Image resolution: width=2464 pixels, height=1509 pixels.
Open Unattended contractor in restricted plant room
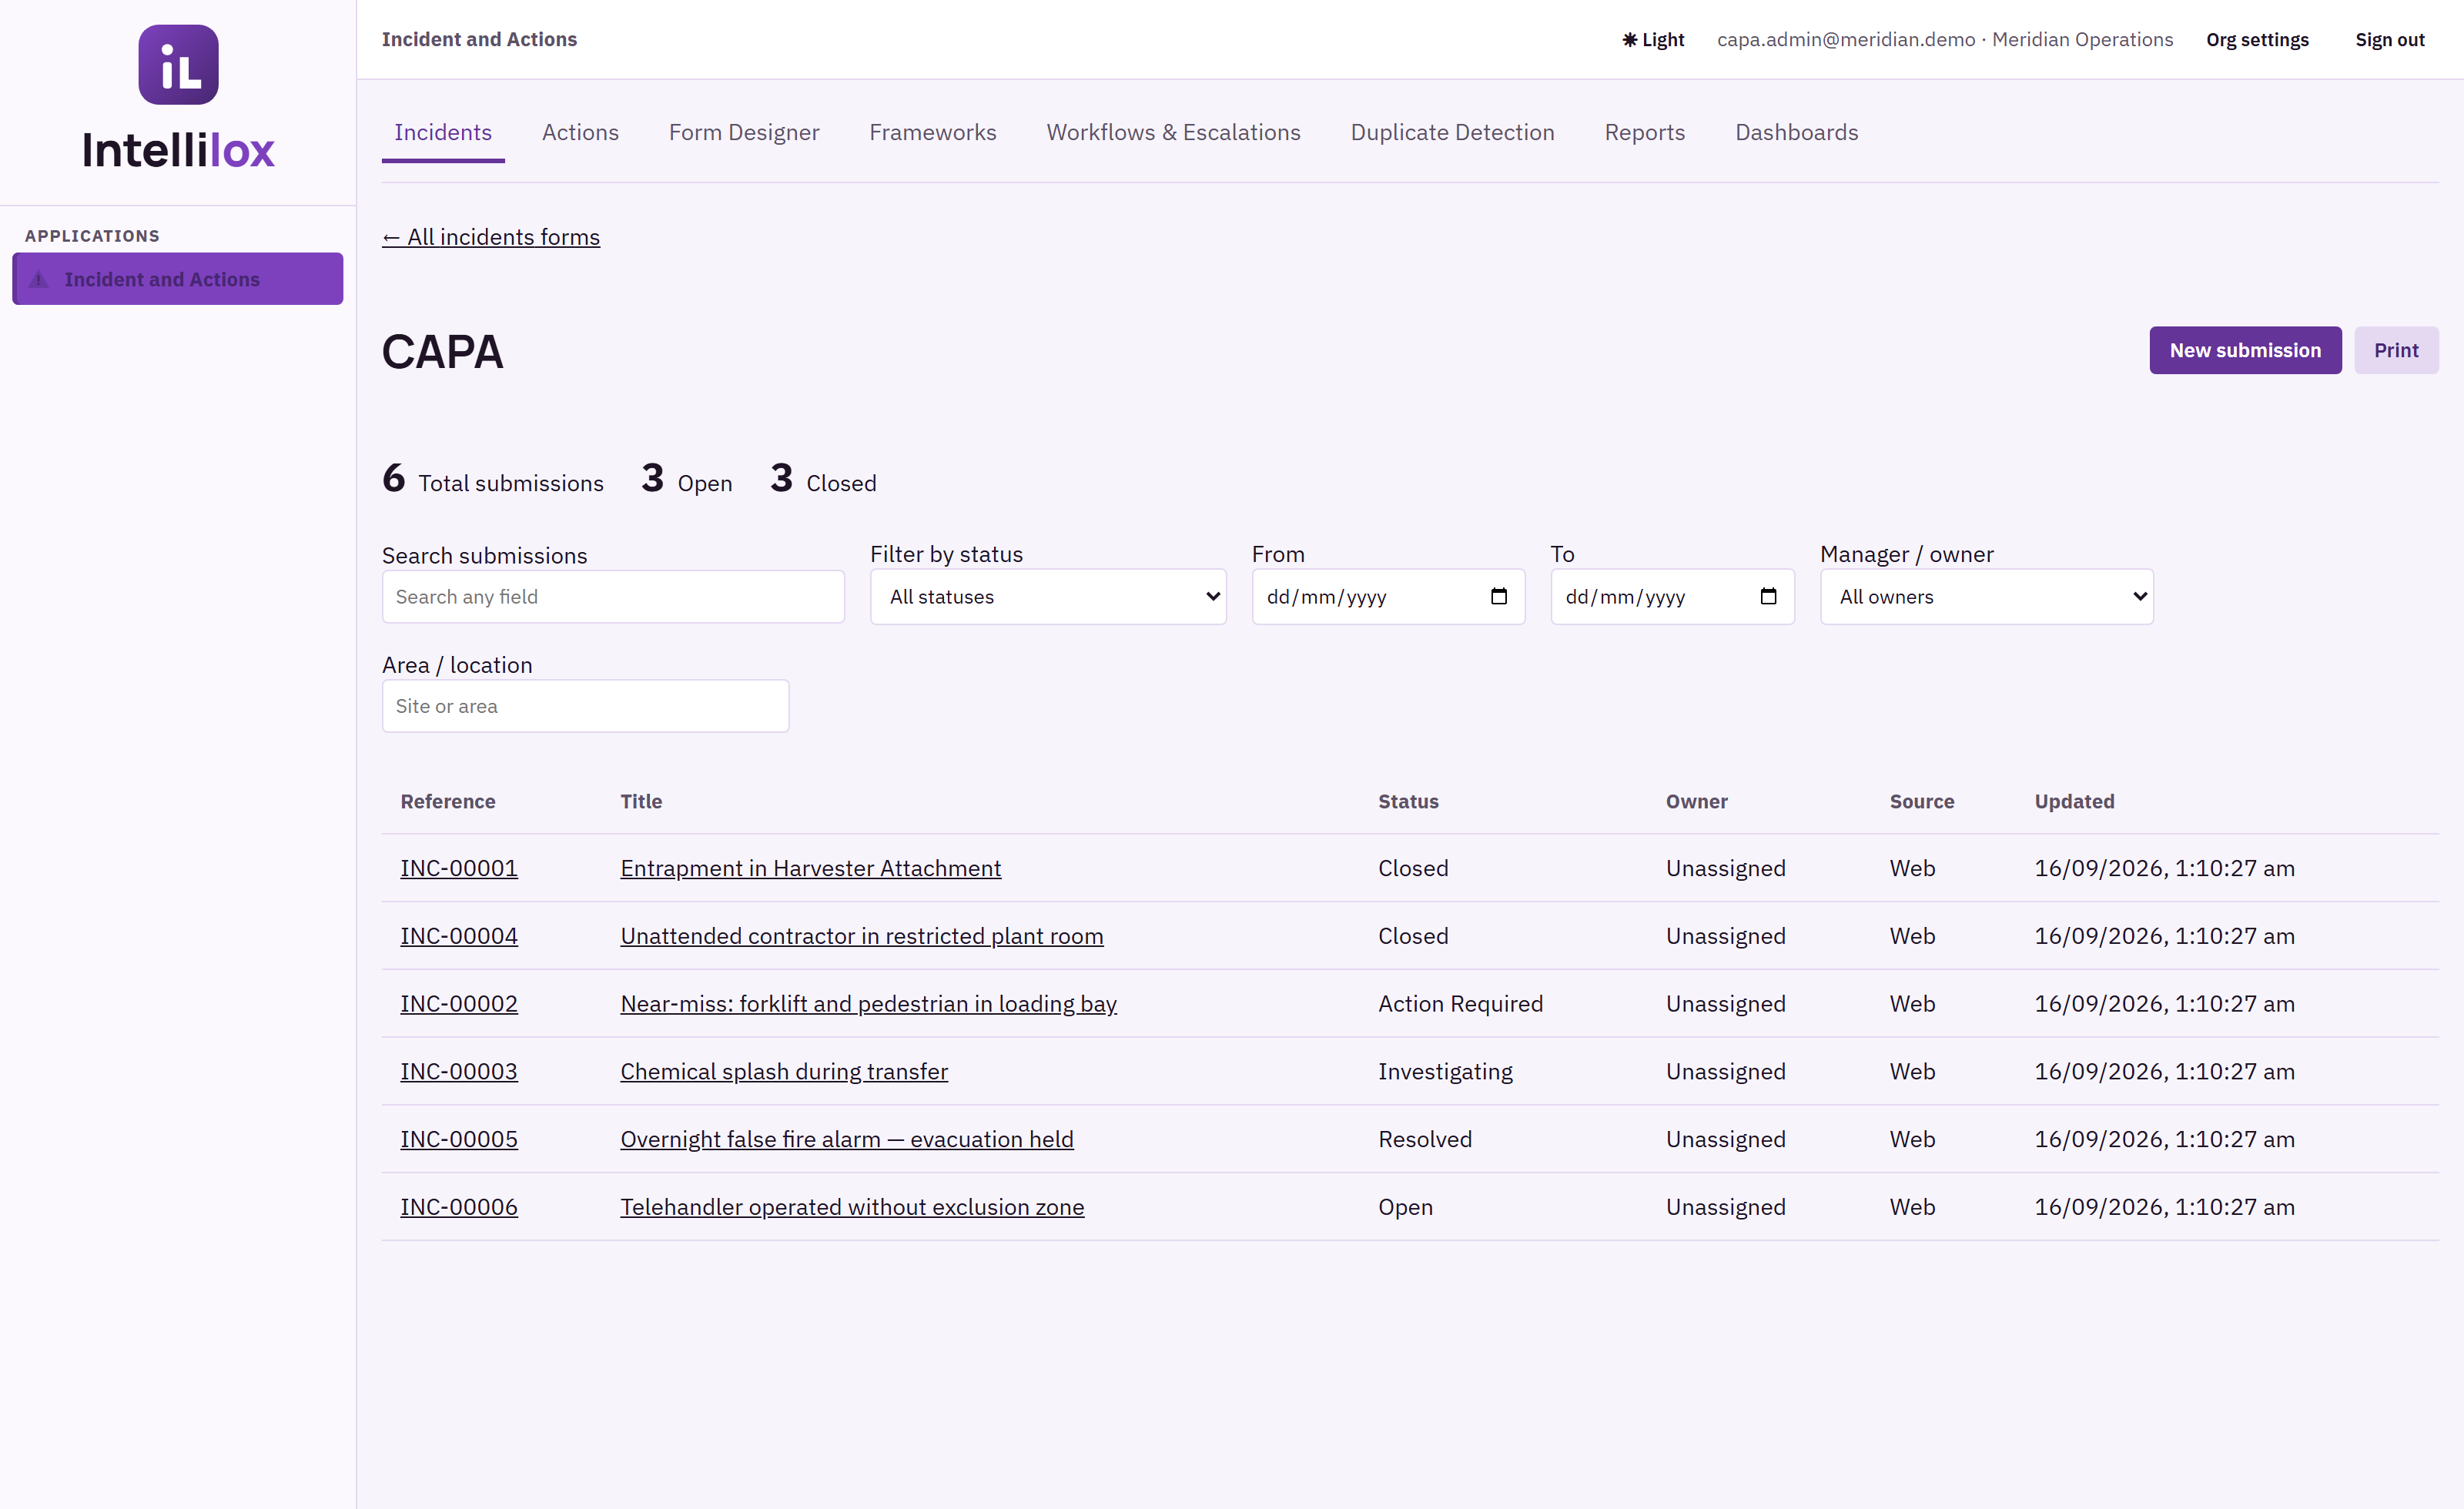tap(861, 936)
